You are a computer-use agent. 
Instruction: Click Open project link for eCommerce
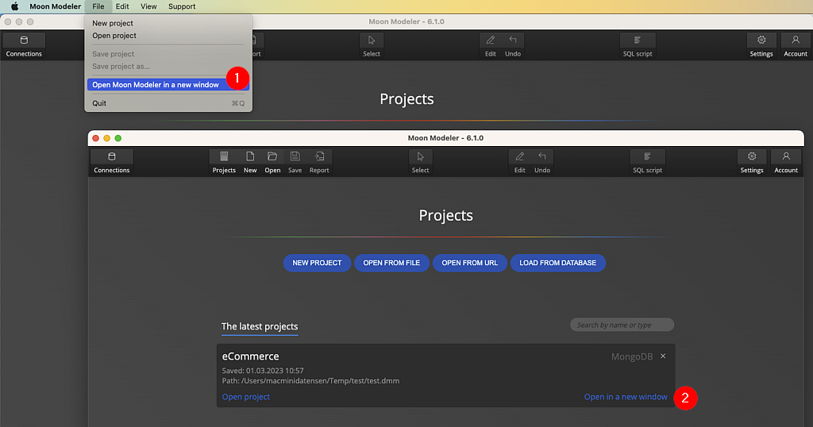tap(246, 397)
